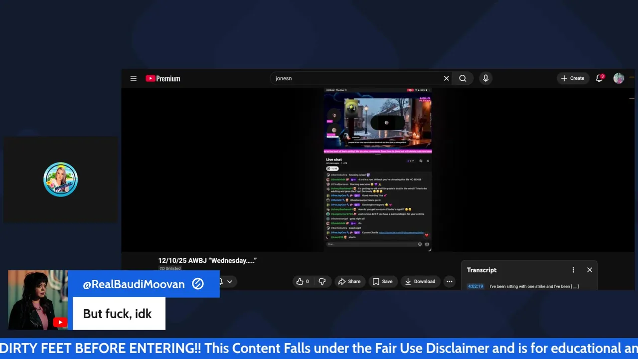Click the emoji icon in chat input
This screenshot has height=359, width=638.
(x=420, y=244)
